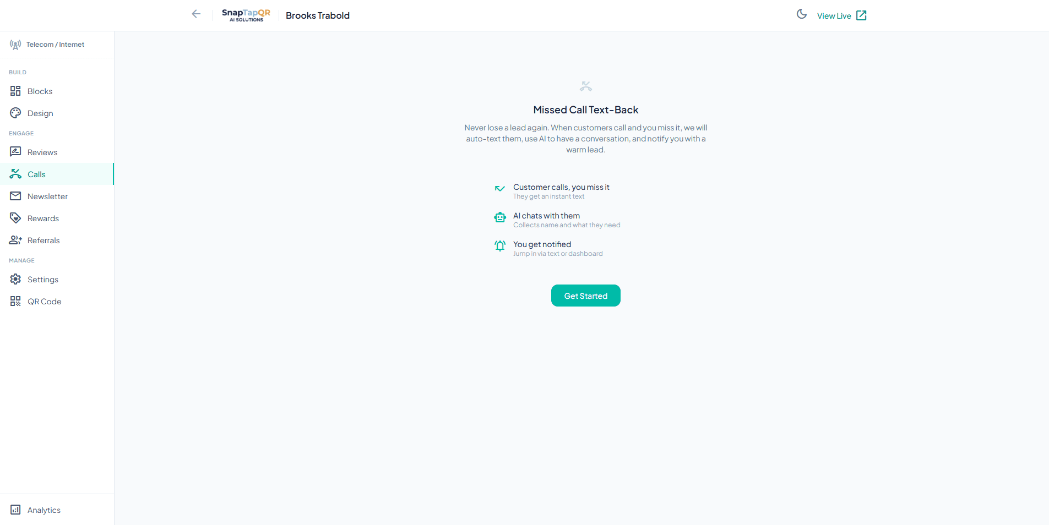The image size is (1049, 525).
Task: Click the notification bell icon
Action: click(x=500, y=246)
